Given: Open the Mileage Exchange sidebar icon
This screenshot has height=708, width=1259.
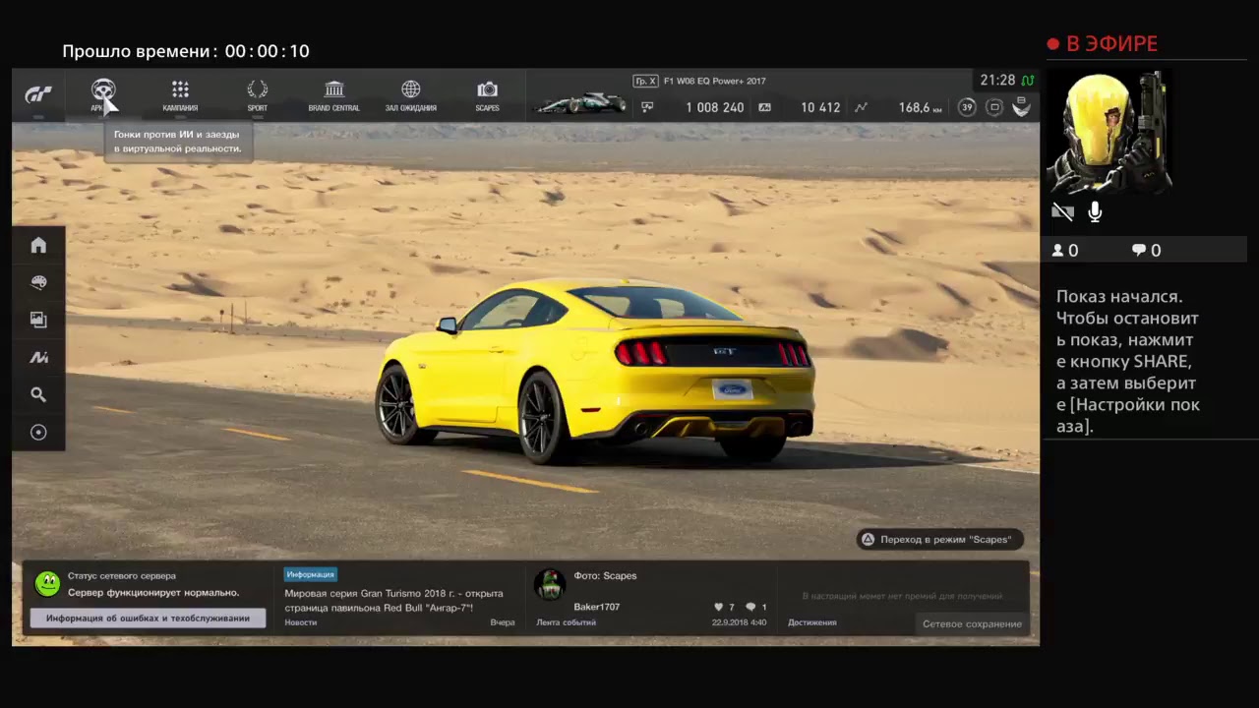Looking at the screenshot, I should click(38, 357).
